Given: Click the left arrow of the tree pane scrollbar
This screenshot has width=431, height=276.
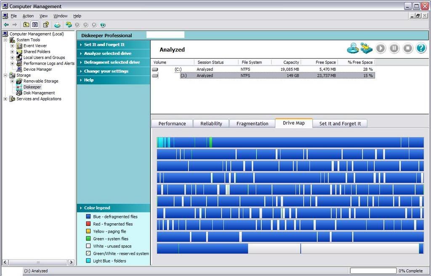Looking at the screenshot, I should (5, 262).
